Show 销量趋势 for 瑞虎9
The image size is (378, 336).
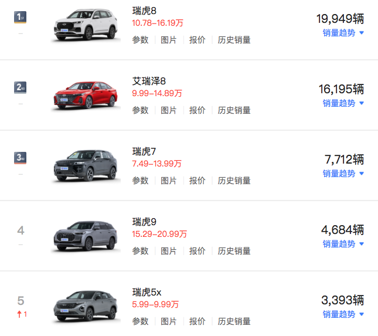point(343,244)
